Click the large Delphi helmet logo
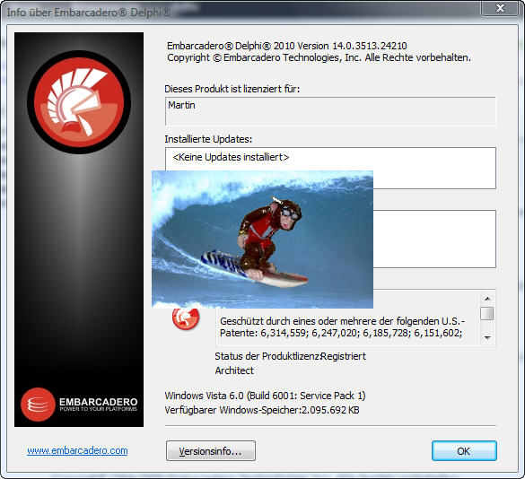 pyautogui.click(x=79, y=102)
